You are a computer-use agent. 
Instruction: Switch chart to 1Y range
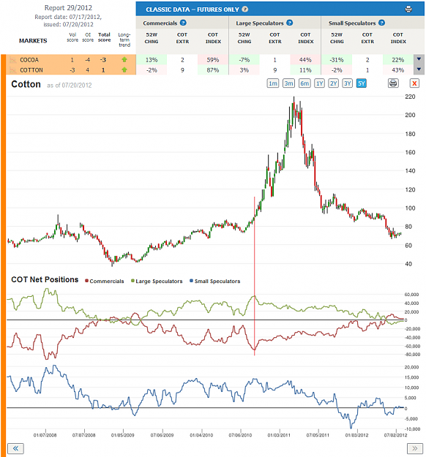point(319,83)
